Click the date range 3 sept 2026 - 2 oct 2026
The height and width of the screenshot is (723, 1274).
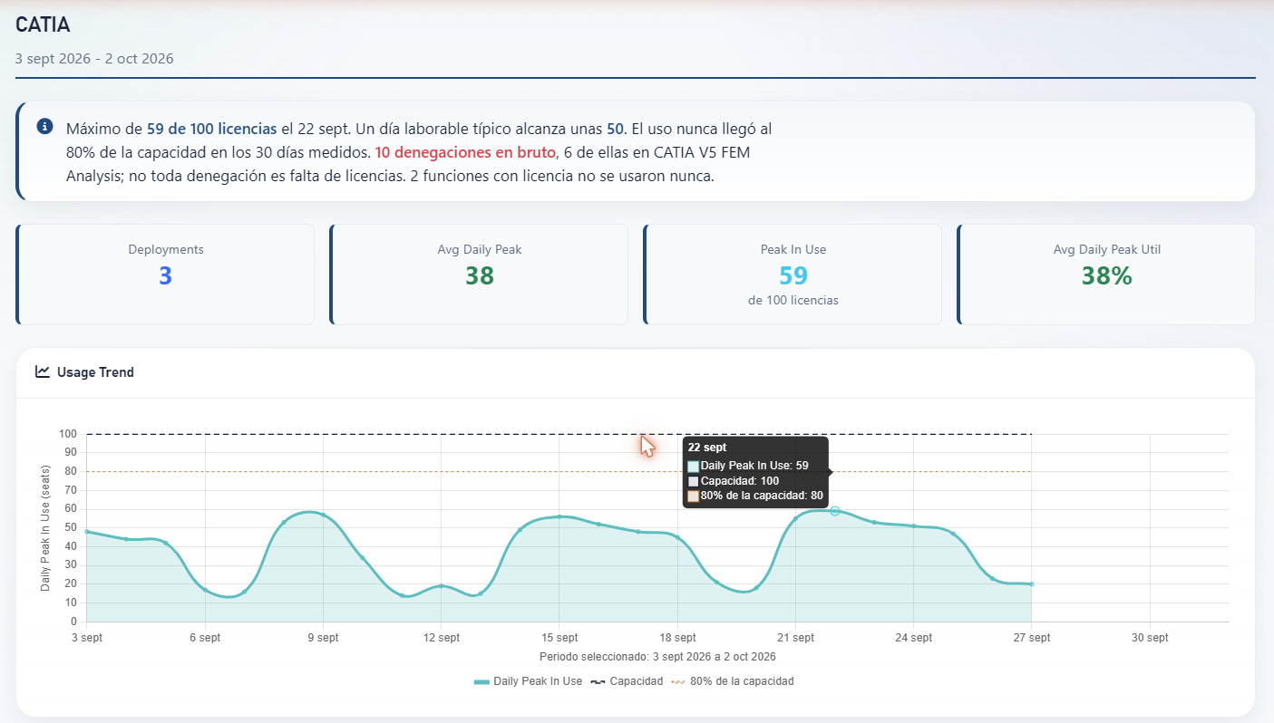(94, 59)
